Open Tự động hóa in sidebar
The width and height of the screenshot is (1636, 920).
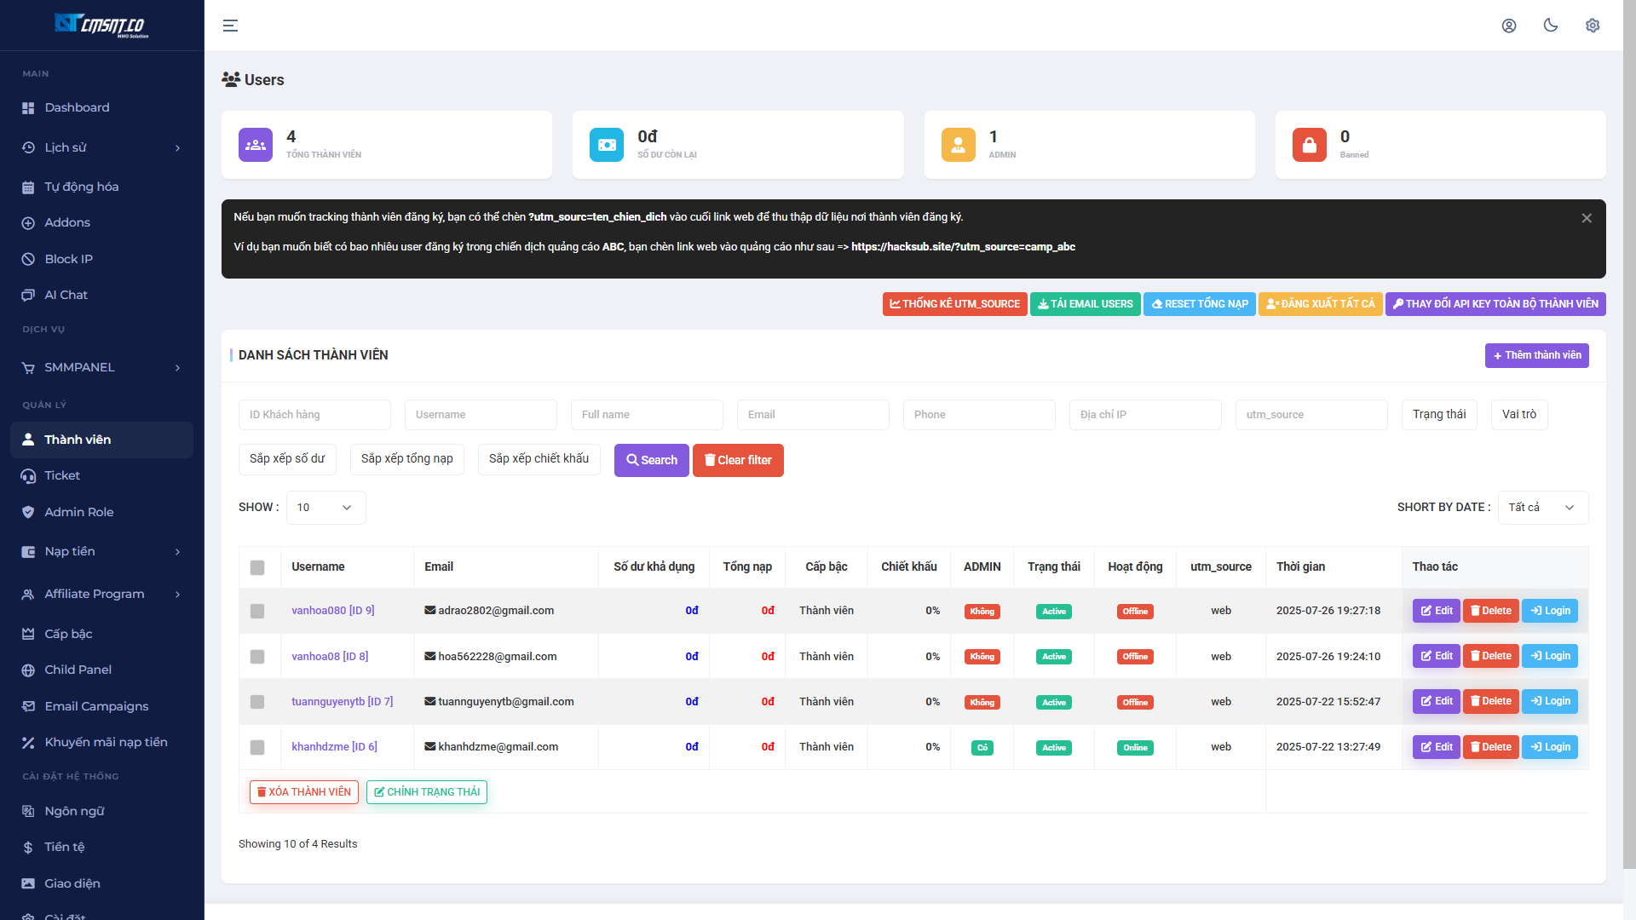click(102, 187)
